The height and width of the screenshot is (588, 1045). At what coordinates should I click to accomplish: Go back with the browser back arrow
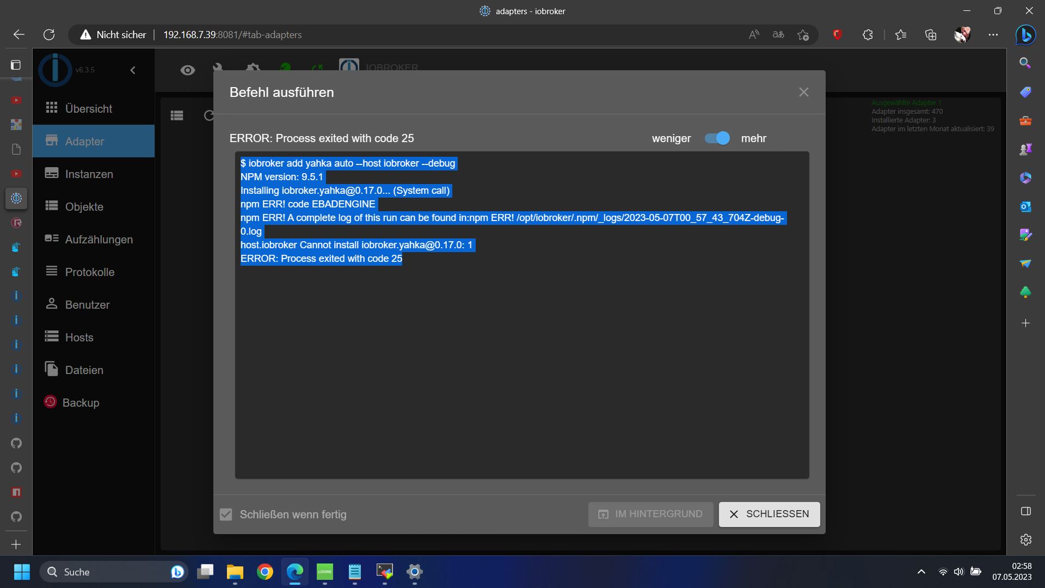(19, 35)
